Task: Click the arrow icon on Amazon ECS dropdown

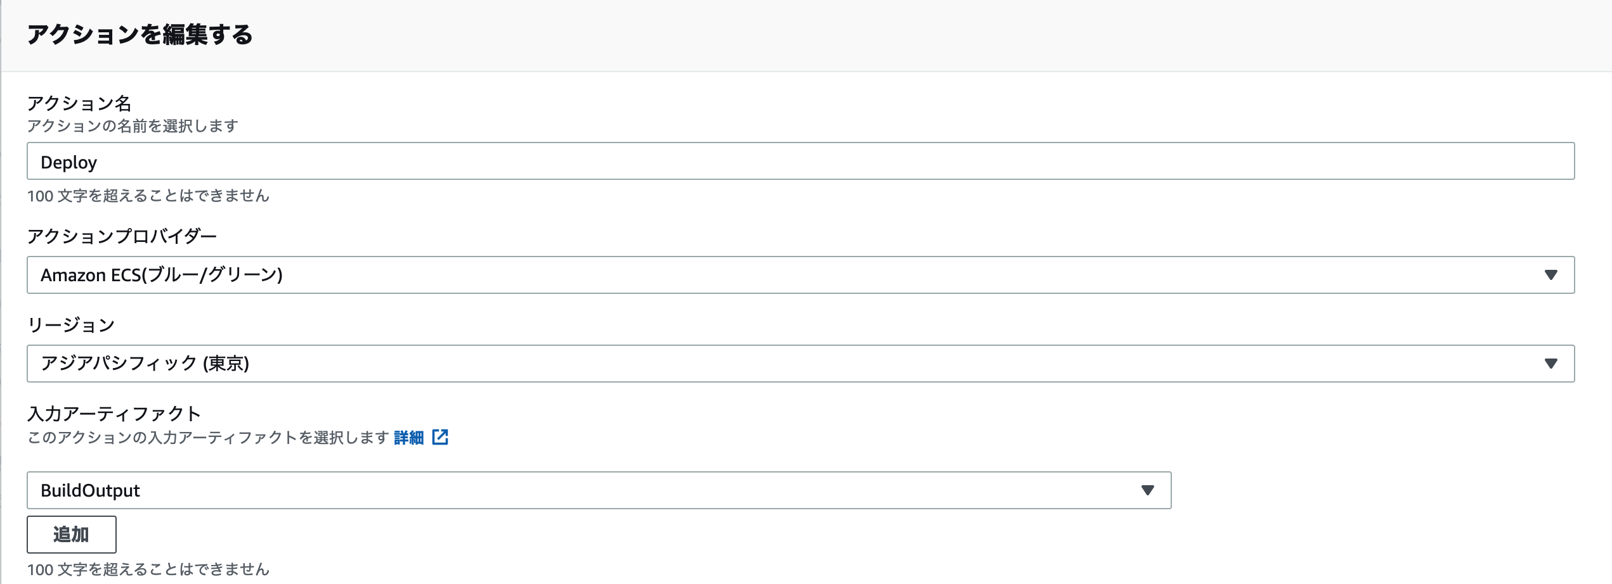Action: 1550,275
